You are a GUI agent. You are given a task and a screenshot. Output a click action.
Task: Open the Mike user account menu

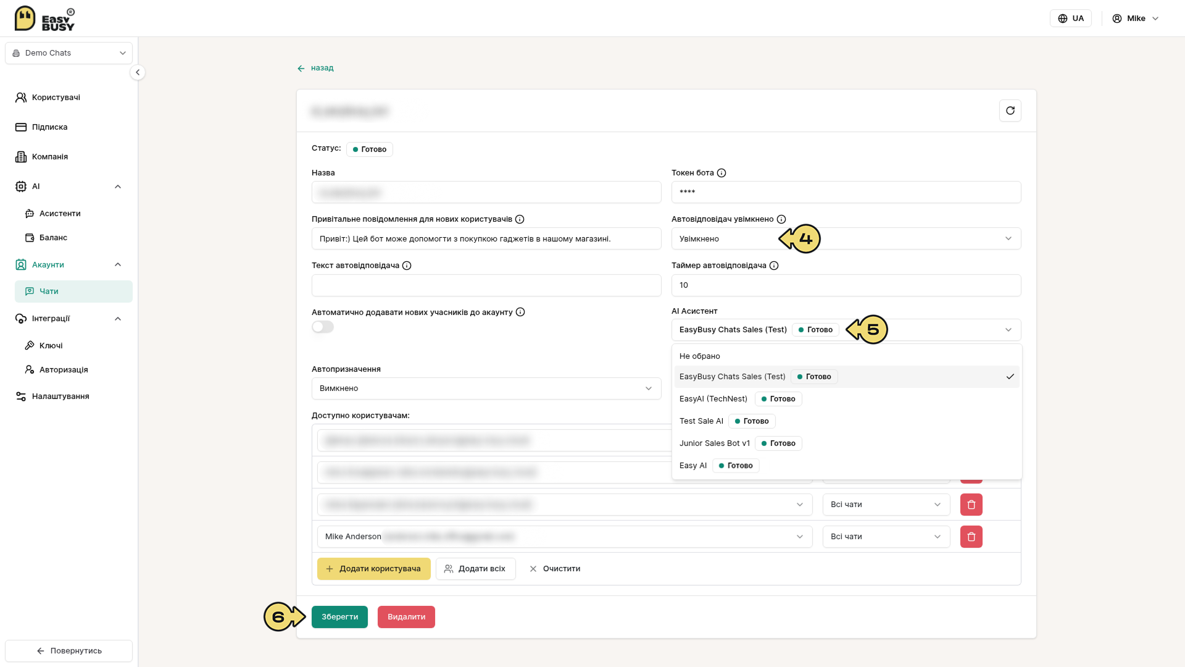[x=1136, y=19]
